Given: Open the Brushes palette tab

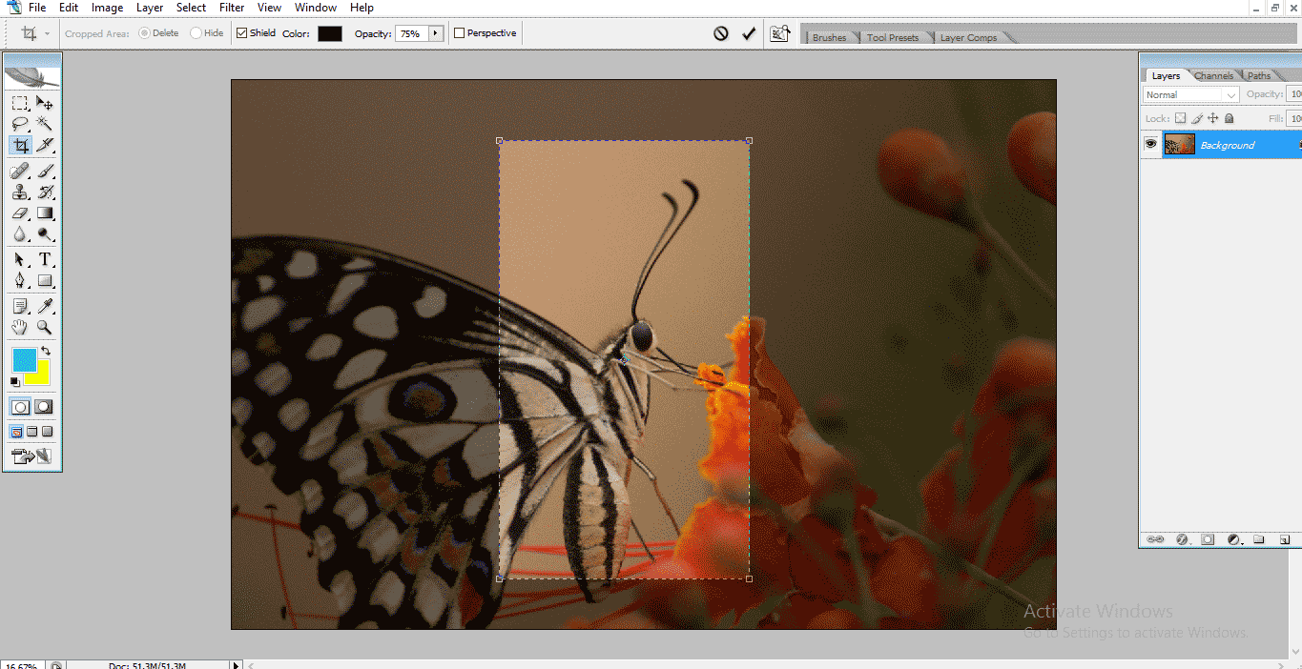Looking at the screenshot, I should (829, 38).
